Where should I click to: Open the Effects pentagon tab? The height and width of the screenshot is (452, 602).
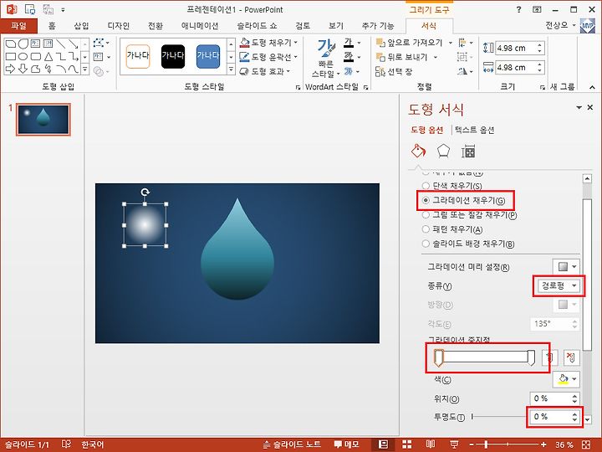click(443, 151)
